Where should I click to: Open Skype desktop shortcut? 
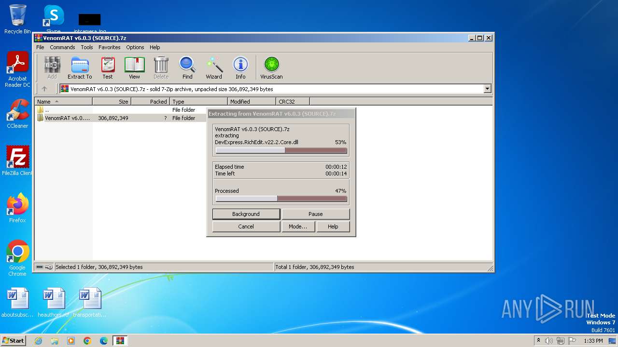[x=54, y=19]
